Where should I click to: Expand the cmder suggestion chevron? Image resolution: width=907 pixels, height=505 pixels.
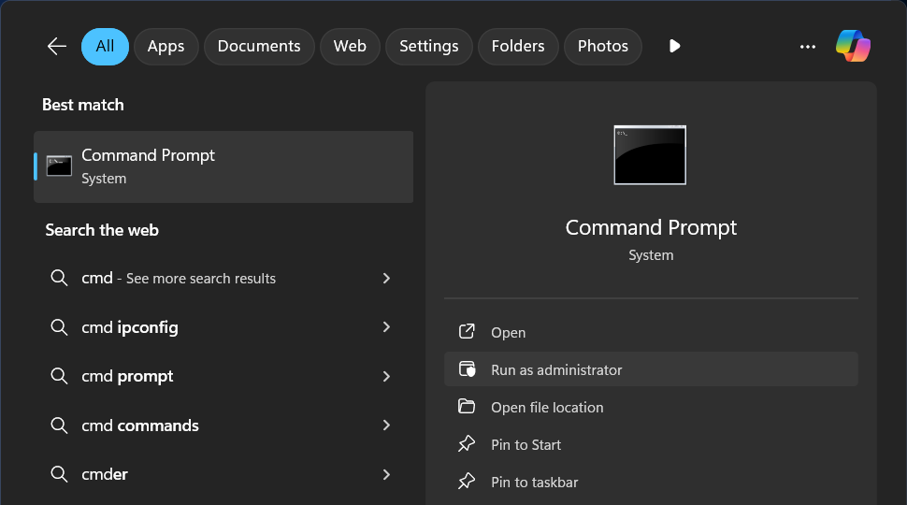pos(386,474)
